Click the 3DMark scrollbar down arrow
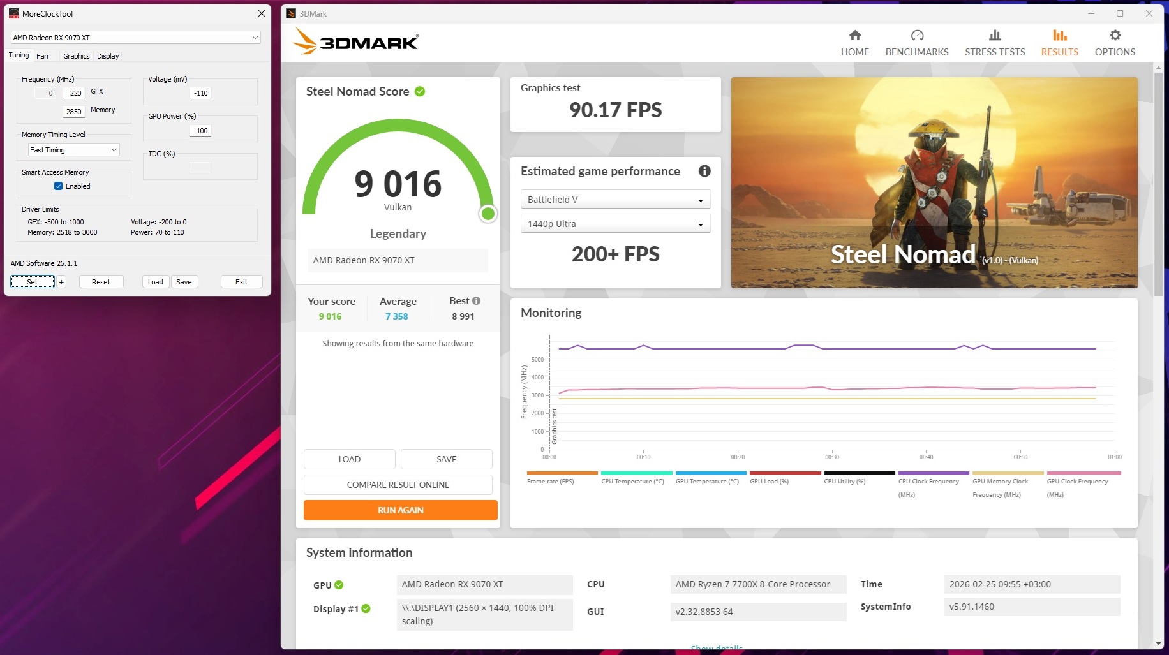1169x655 pixels. pos(1159,644)
